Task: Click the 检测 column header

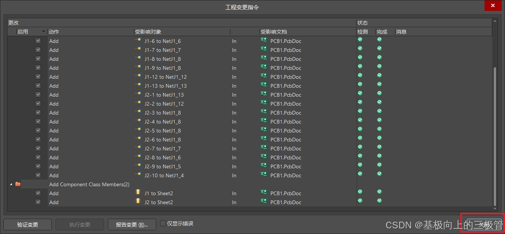Action: click(x=366, y=32)
